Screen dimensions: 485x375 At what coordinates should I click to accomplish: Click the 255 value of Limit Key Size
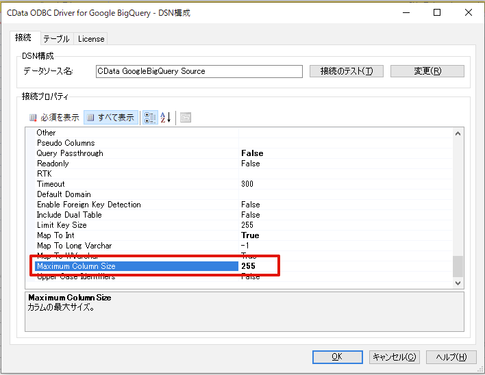247,225
